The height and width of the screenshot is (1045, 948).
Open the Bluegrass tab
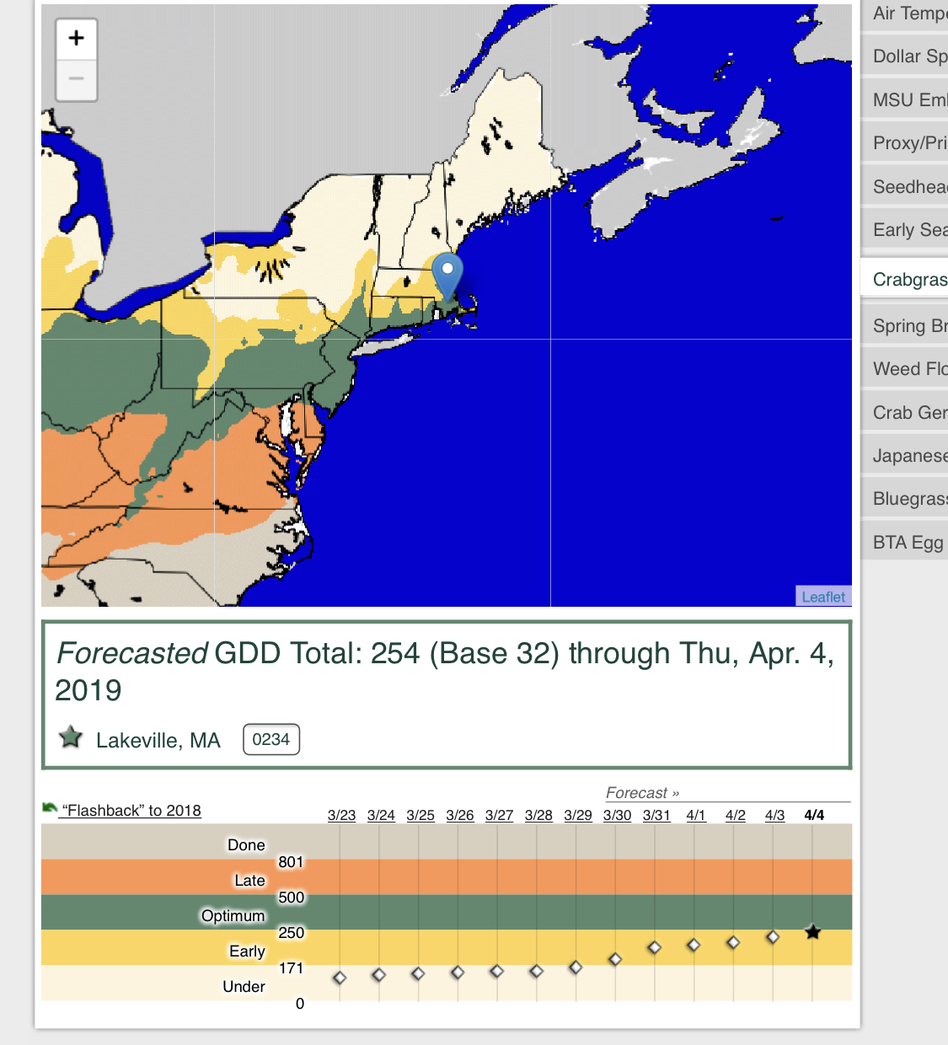tap(905, 499)
